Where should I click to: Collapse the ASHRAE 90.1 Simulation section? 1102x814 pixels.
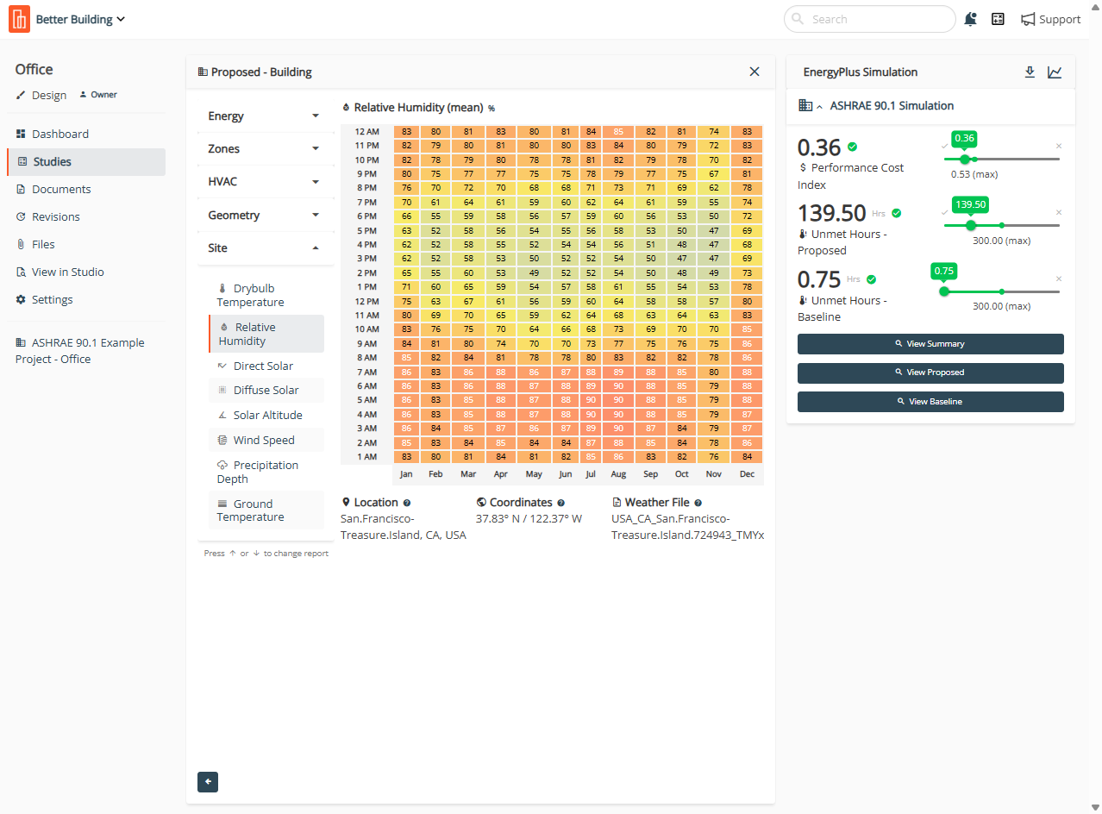pos(819,106)
